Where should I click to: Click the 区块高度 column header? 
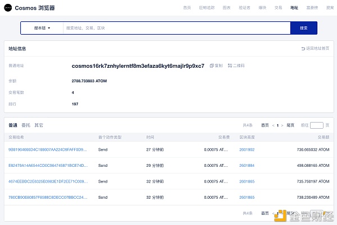(247, 137)
